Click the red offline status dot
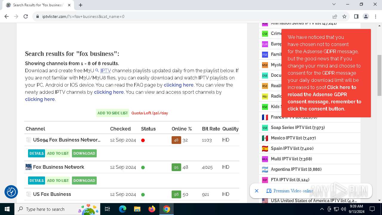The width and height of the screenshot is (382, 215). pos(143,140)
